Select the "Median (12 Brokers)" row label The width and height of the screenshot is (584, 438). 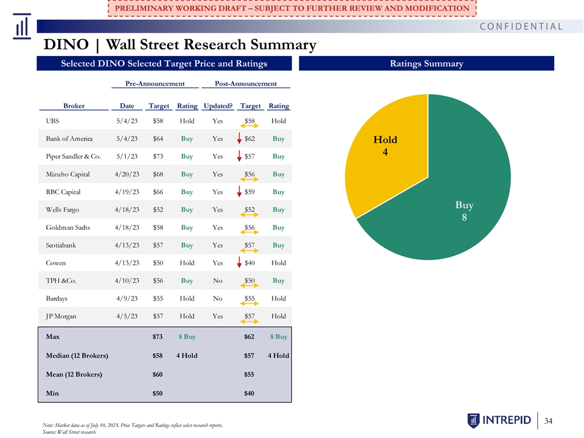pyautogui.click(x=77, y=356)
